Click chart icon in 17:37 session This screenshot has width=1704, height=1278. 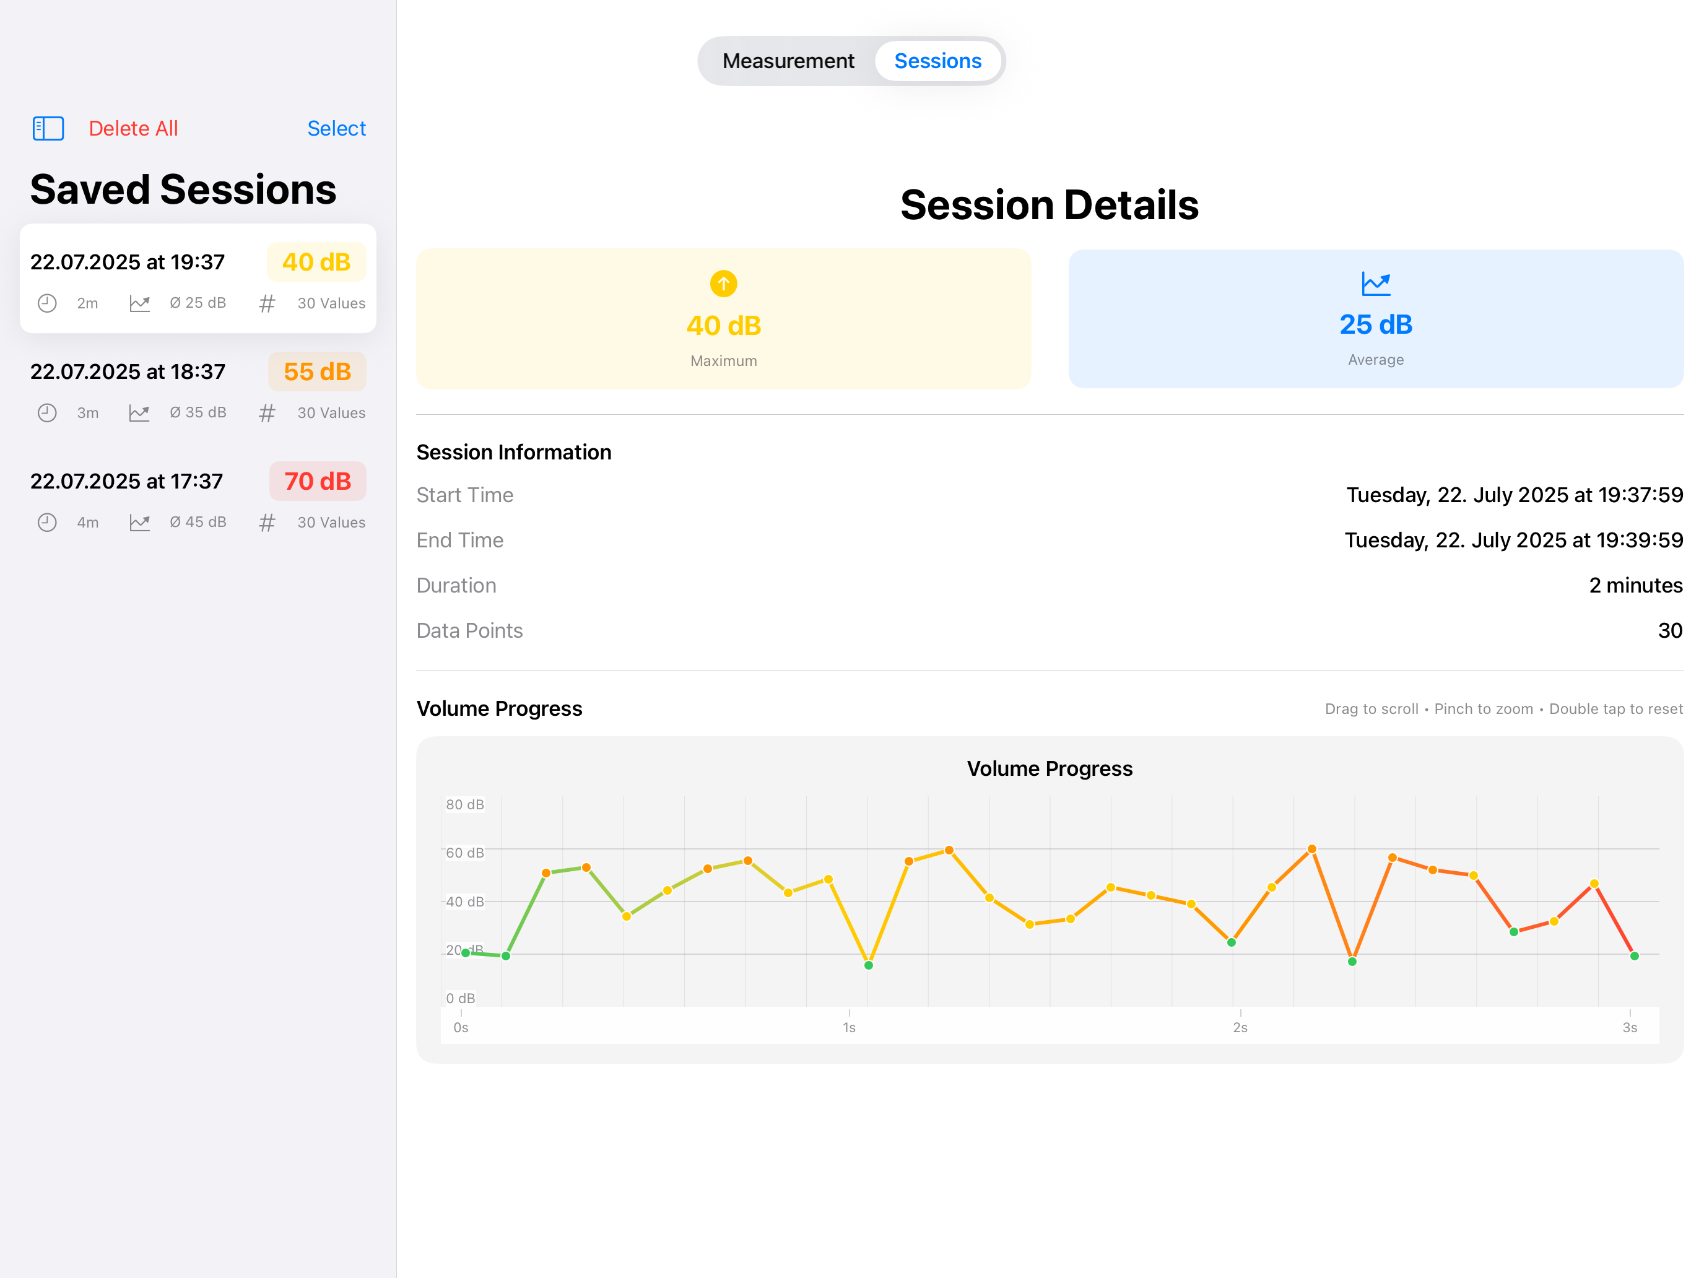tap(139, 523)
